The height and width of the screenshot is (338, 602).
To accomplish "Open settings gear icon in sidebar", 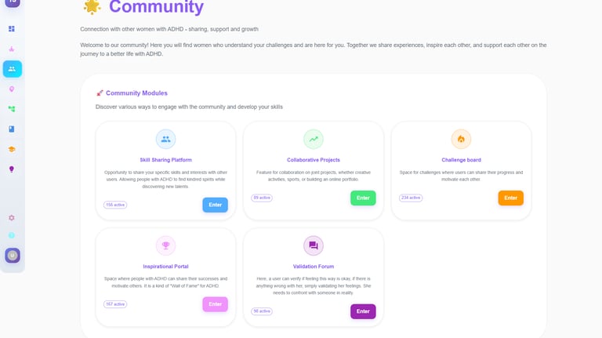I will [12, 217].
